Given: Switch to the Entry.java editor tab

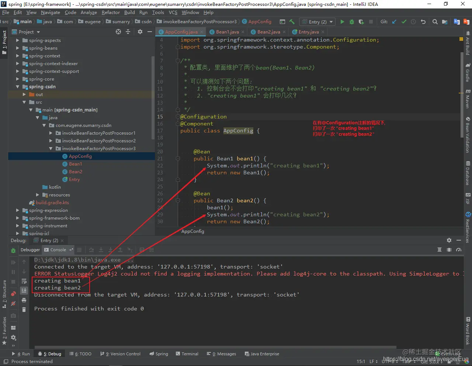Looking at the screenshot, I should tap(308, 32).
